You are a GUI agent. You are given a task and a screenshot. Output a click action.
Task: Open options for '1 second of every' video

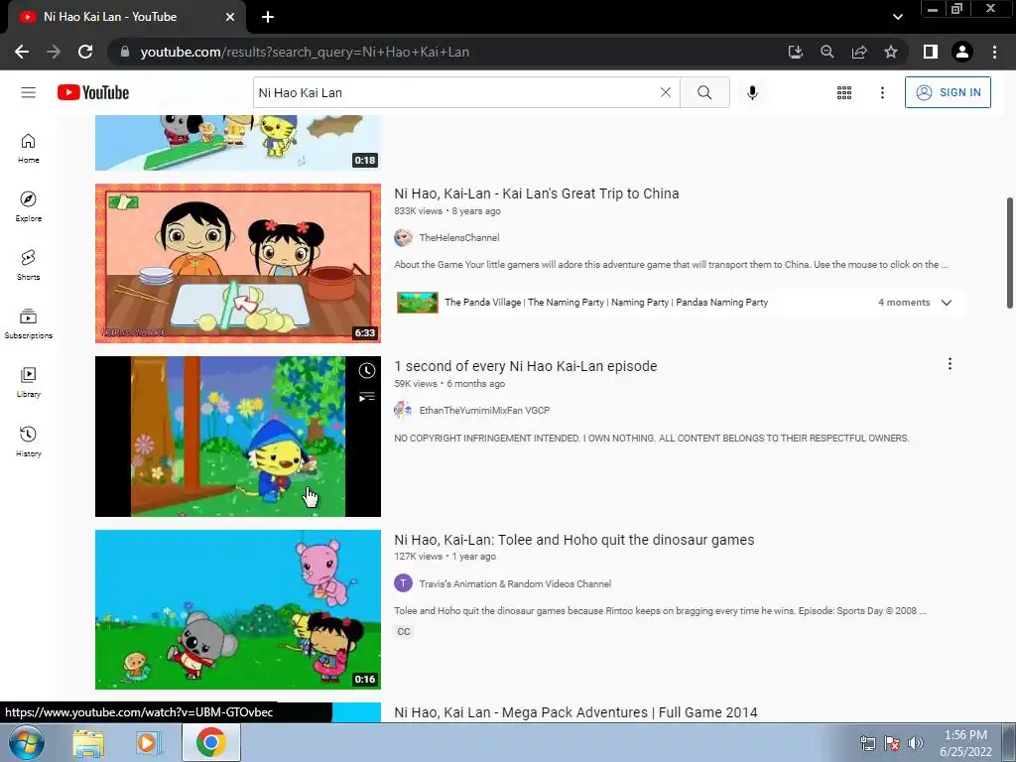coord(950,363)
